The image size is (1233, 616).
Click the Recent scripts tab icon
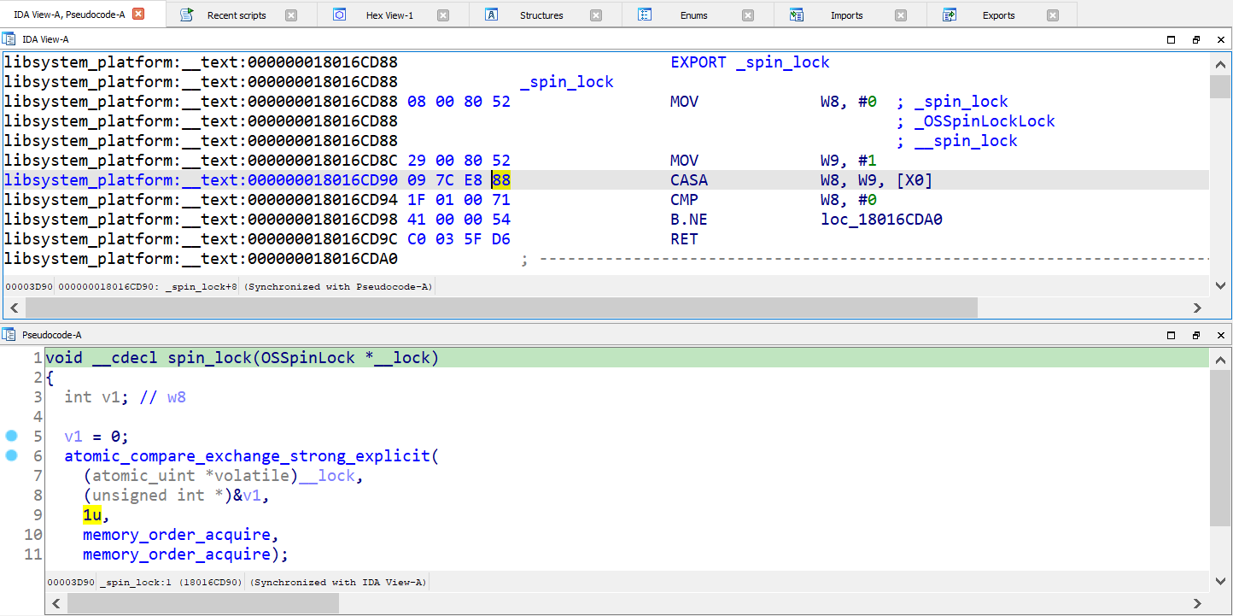click(186, 15)
